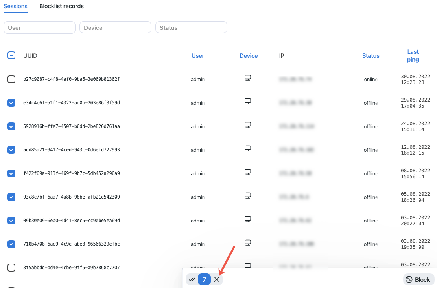Block the selected sessions
Screen dimensions: 437x288
click(x=419, y=279)
